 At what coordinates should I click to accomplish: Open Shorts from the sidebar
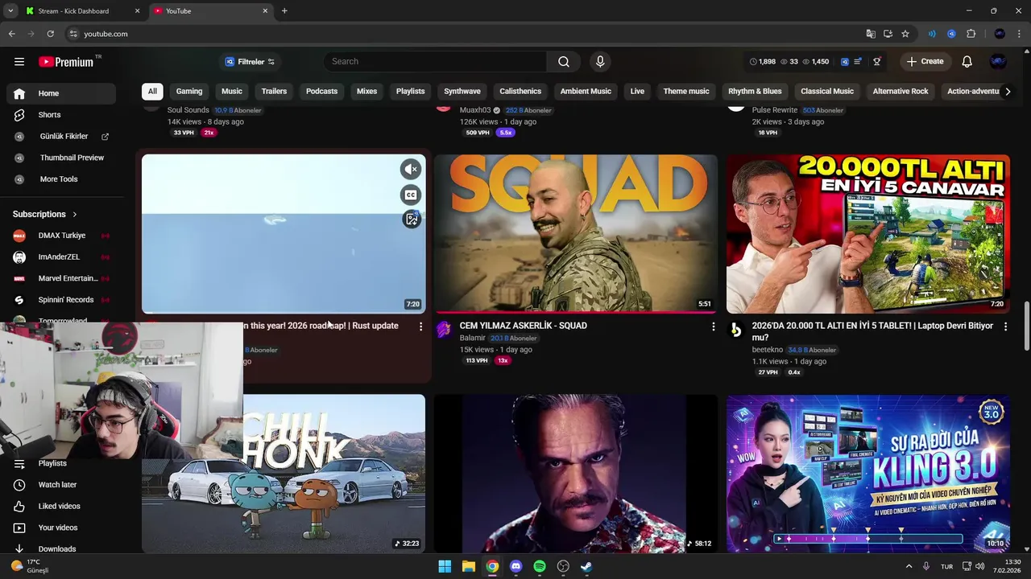(x=63, y=115)
